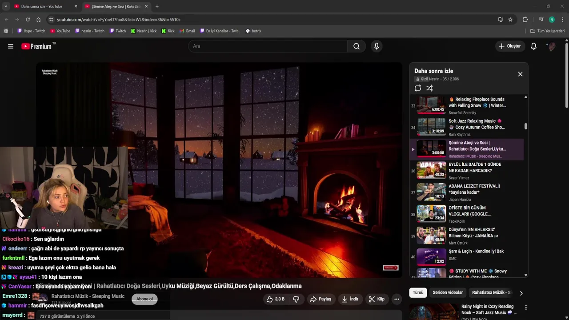This screenshot has height=320, width=569.
Task: Click the Daha sonra izle playlist title
Action: pos(433,71)
